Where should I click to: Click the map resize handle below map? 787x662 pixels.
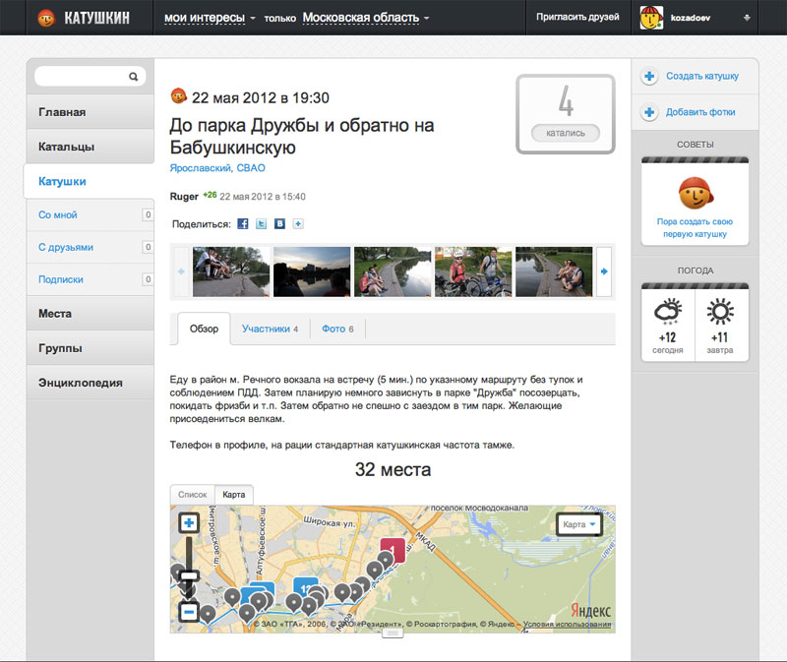click(x=393, y=633)
